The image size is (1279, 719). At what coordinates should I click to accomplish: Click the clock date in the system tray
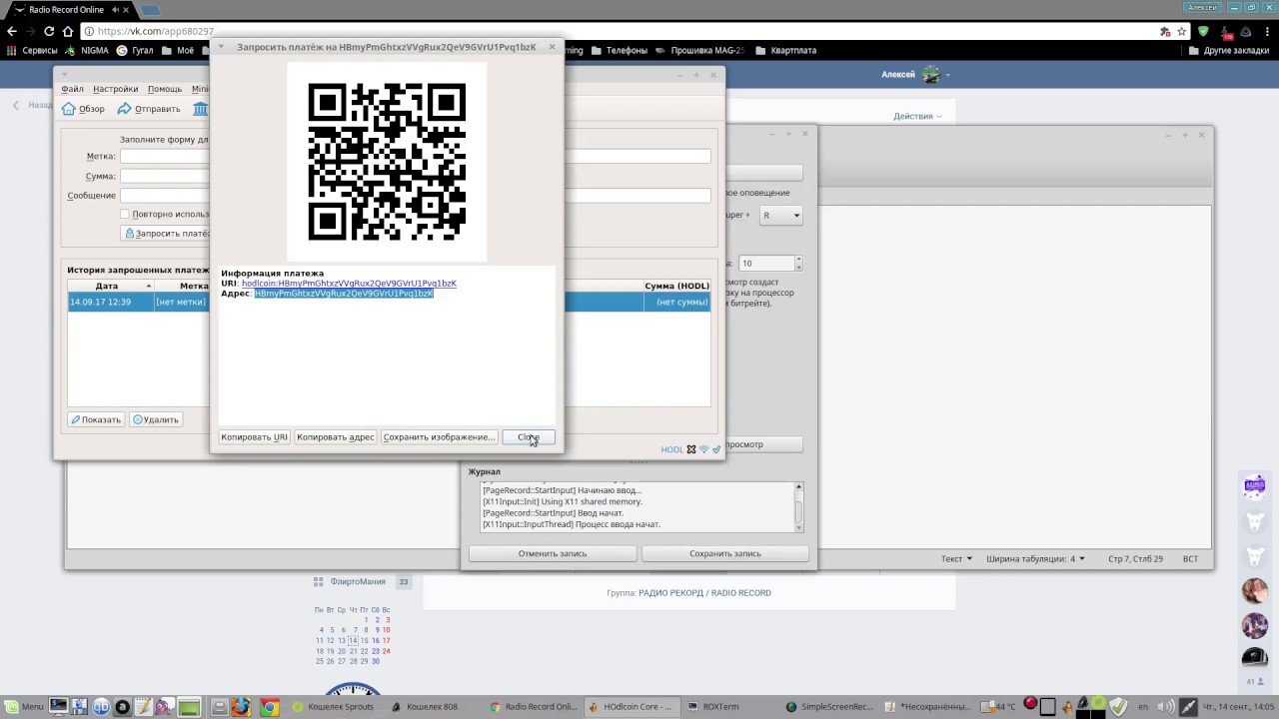(1239, 707)
